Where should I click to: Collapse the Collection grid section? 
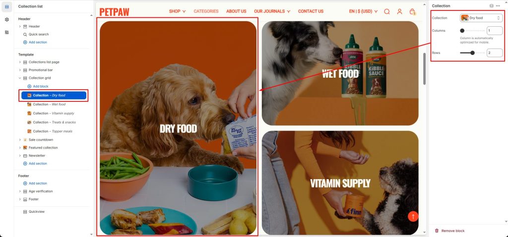[20, 78]
